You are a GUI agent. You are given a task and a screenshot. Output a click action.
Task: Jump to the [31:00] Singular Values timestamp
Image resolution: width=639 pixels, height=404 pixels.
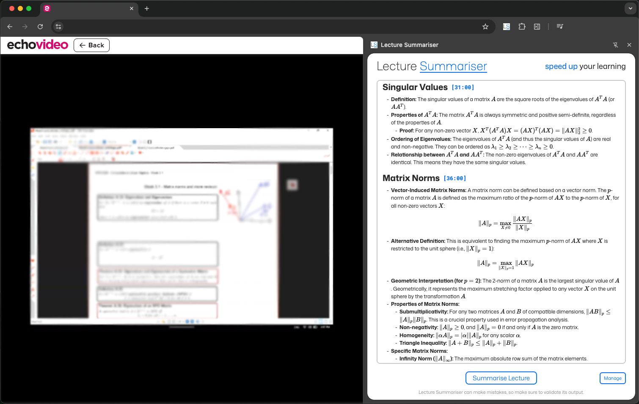[x=463, y=87]
